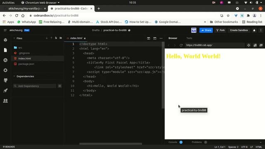Screen dimensions: 265x149
Task: Click the preview move/drag crosshair icon
Action: [248, 45]
